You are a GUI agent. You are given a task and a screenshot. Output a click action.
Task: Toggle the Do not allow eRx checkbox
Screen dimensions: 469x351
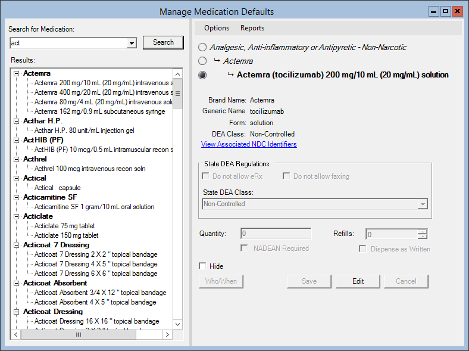(x=205, y=176)
